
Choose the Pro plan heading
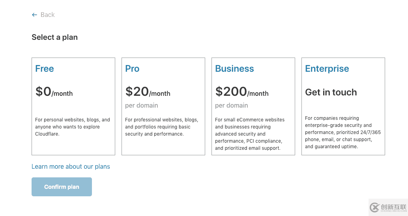(x=132, y=69)
